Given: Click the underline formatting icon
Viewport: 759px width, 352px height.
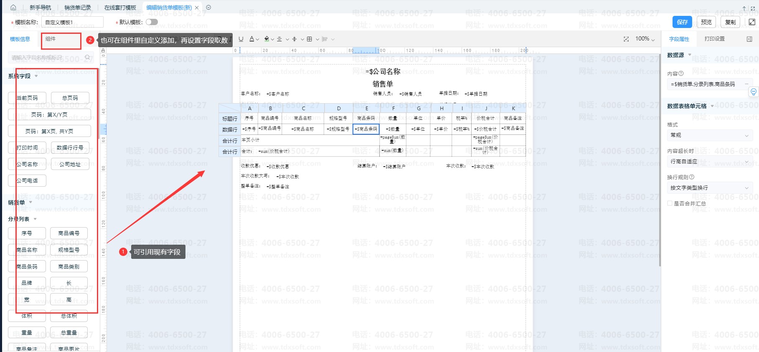Looking at the screenshot, I should coord(241,39).
